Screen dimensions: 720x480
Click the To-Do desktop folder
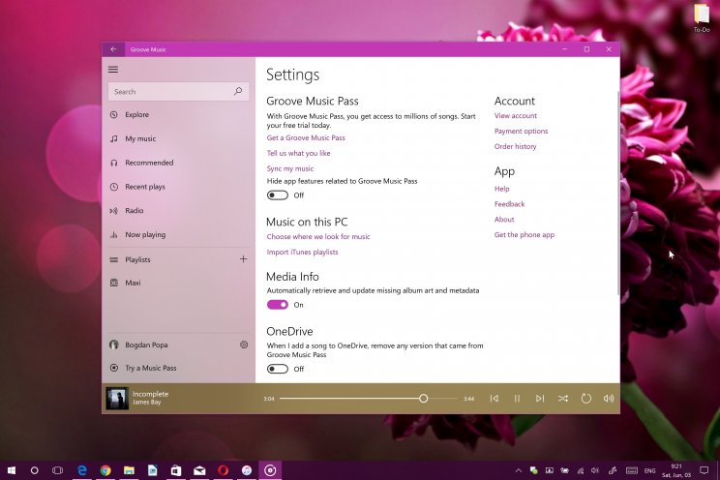[702, 18]
